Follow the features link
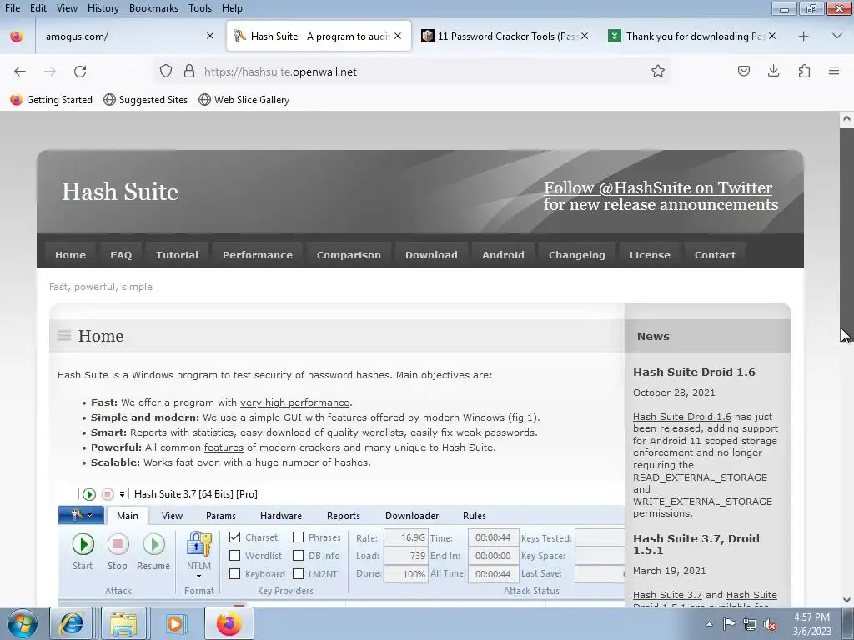 pyautogui.click(x=224, y=447)
